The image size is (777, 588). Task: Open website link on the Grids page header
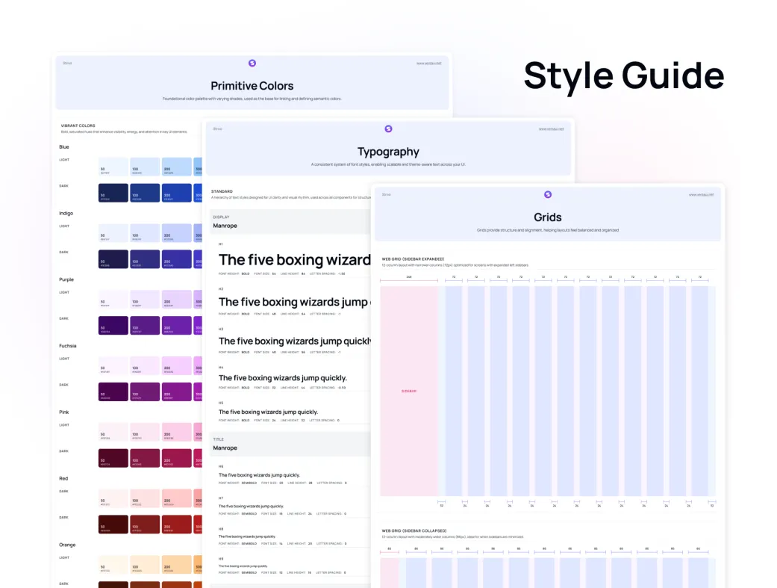coord(701,194)
